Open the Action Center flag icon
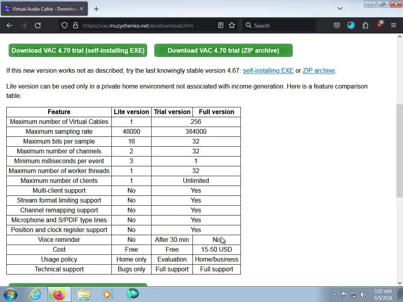The width and height of the screenshot is (403, 302). [344, 295]
